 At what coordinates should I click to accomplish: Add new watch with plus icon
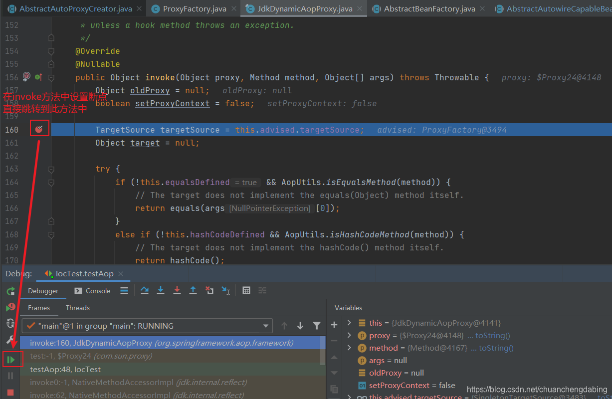334,325
